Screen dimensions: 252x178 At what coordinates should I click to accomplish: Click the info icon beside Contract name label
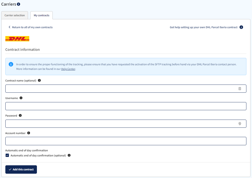pyautogui.click(x=39, y=80)
